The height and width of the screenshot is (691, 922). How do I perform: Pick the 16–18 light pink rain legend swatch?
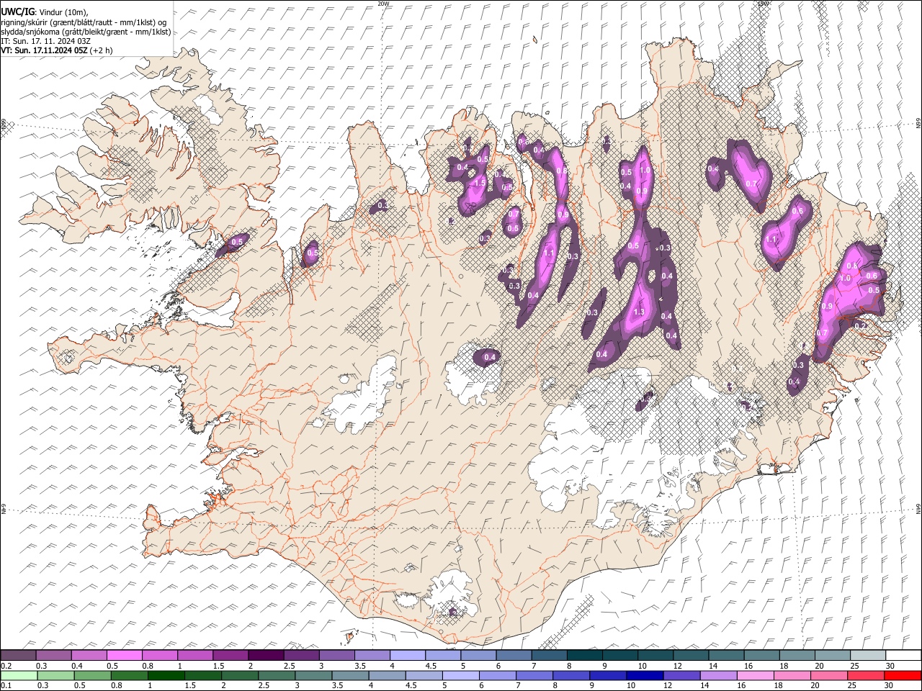click(x=755, y=675)
